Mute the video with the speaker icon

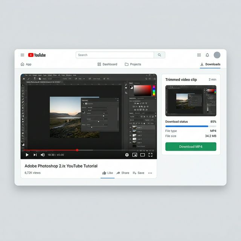point(43,155)
